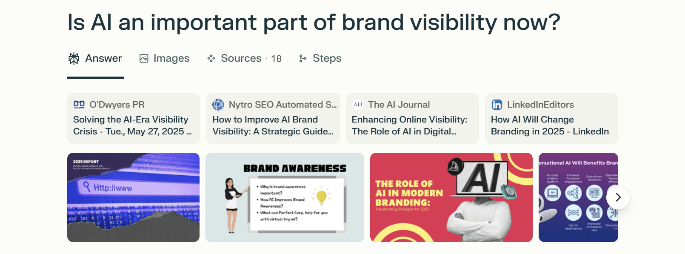Click The AI Journal favicon
This screenshot has height=254, width=685.
358,105
